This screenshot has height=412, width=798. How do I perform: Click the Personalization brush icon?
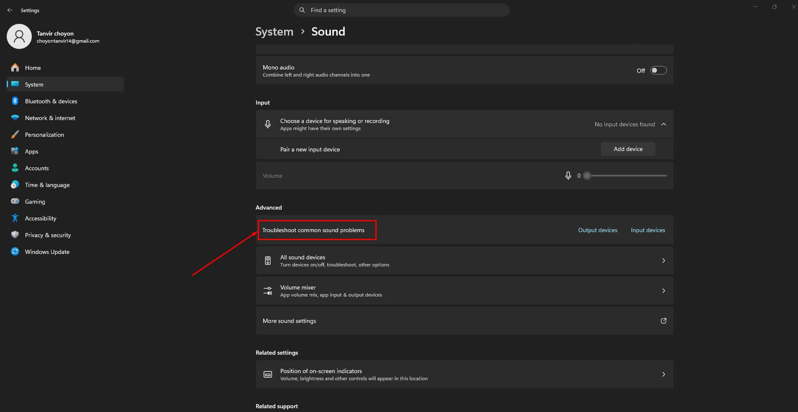[15, 134]
